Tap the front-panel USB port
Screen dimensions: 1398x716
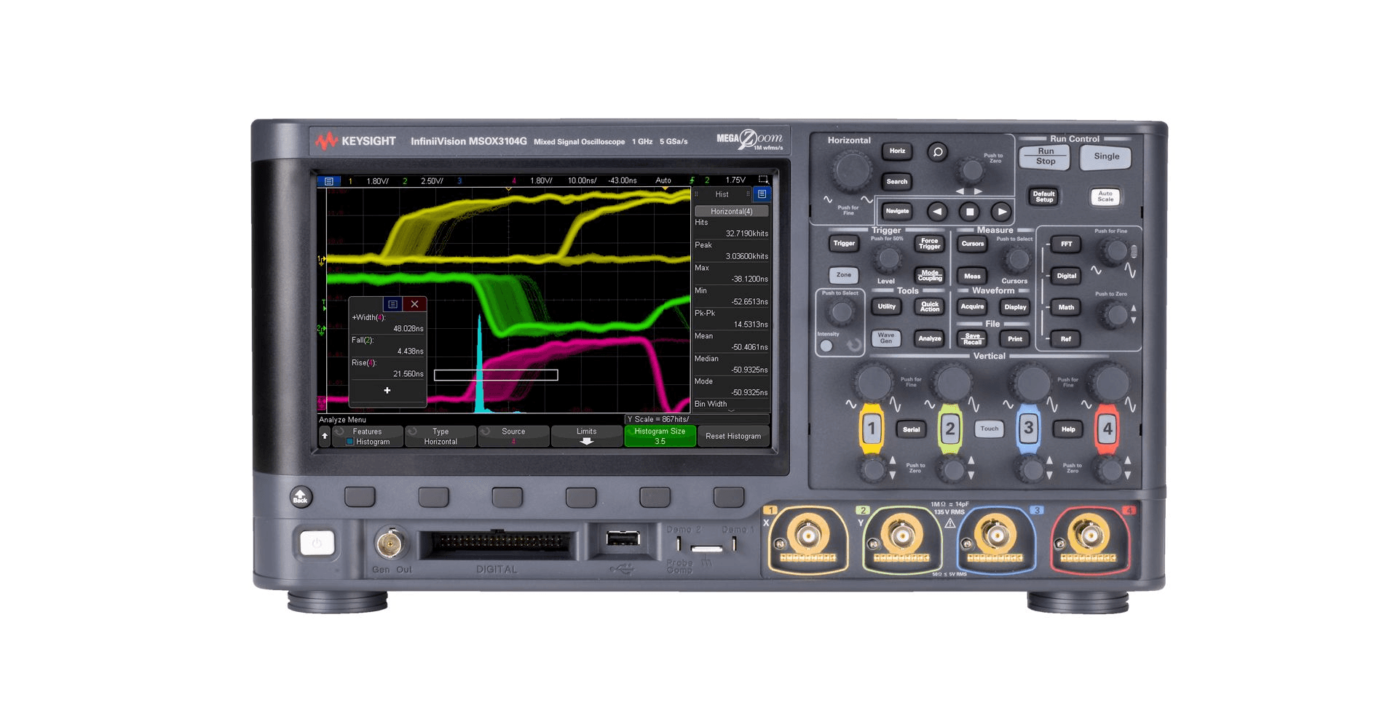click(x=623, y=538)
